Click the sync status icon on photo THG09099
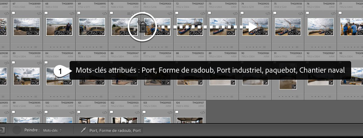The image size is (363, 138). (72, 113)
